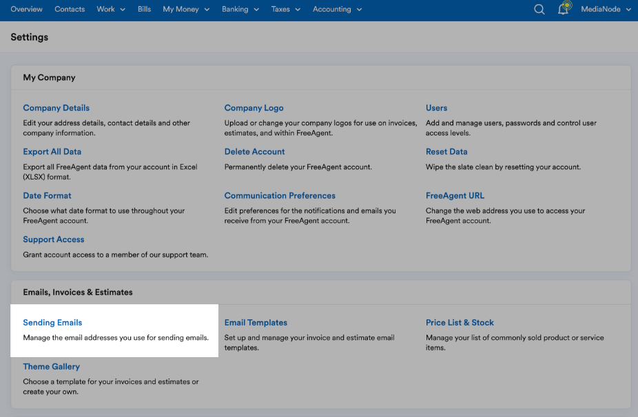
Task: Click 'Add and manage users' description
Action: coord(511,128)
